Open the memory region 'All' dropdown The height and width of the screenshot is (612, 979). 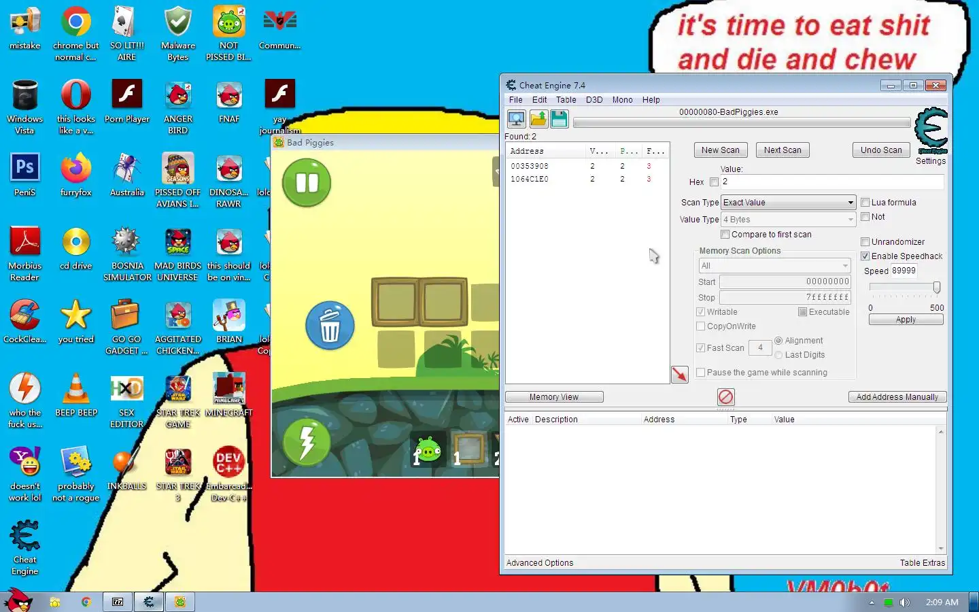[774, 266]
